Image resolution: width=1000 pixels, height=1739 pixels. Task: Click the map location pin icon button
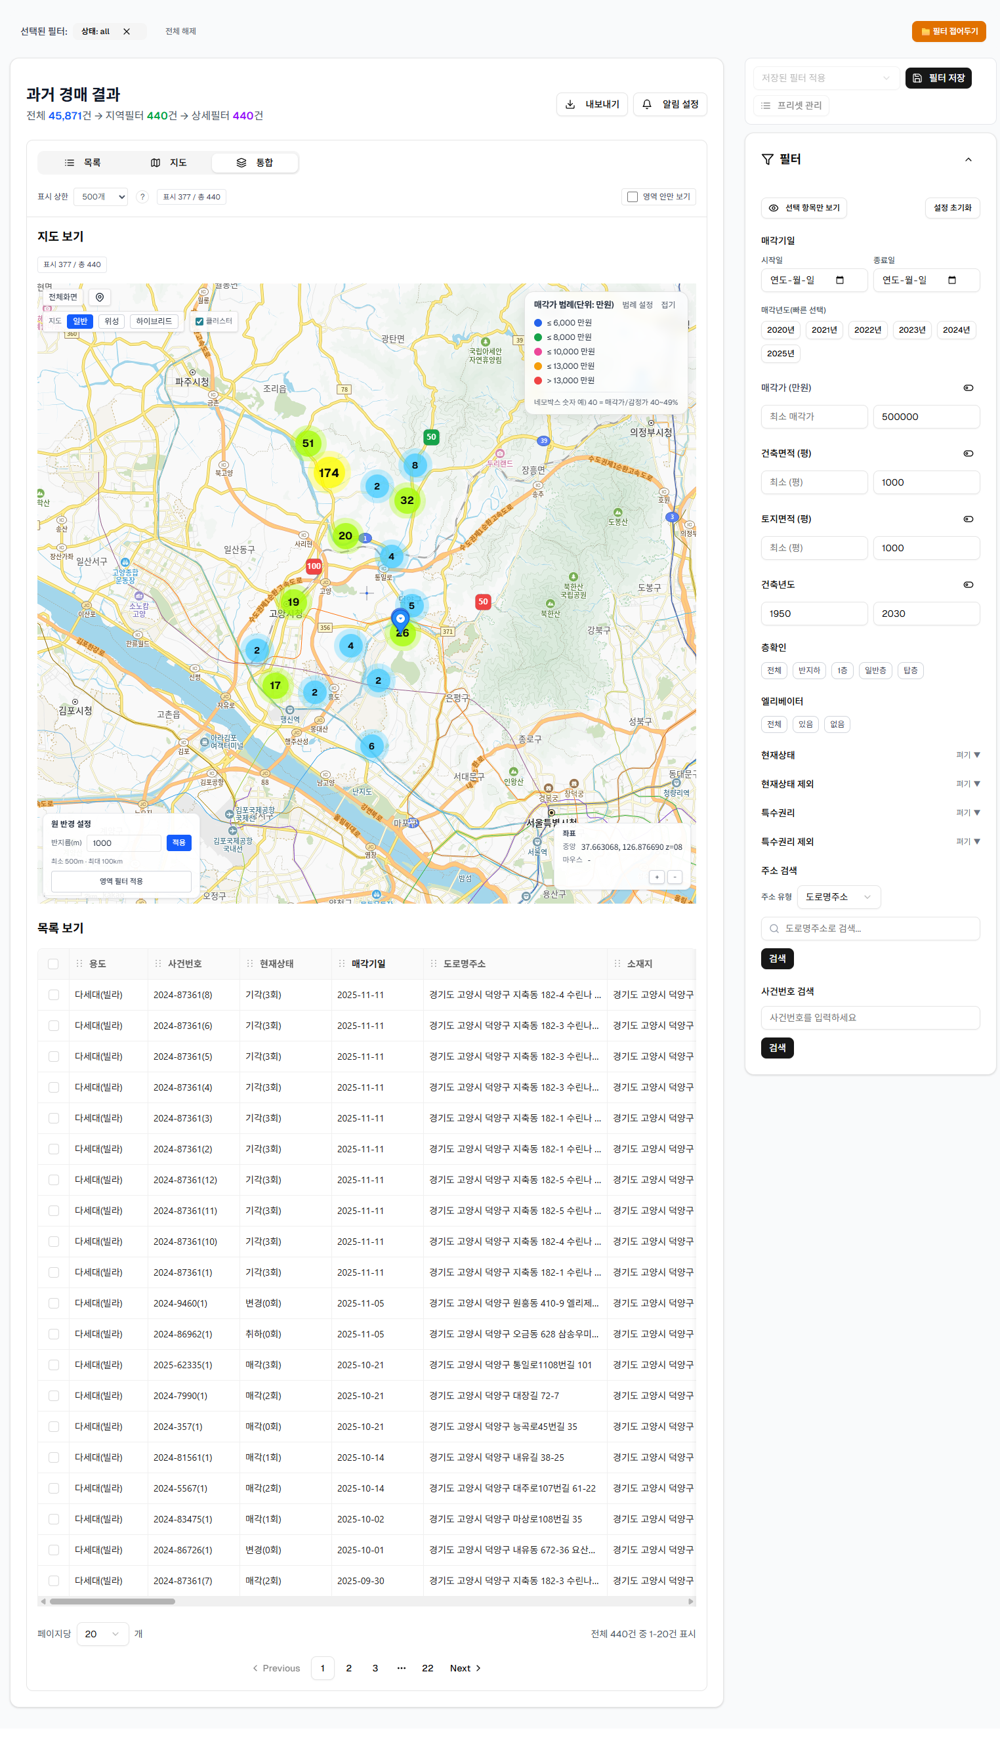tap(100, 297)
